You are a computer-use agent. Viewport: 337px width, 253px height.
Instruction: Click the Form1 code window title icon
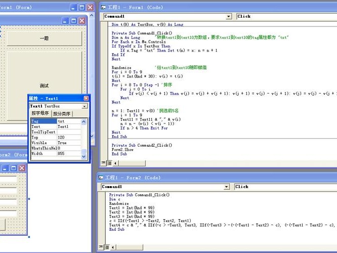103,7
